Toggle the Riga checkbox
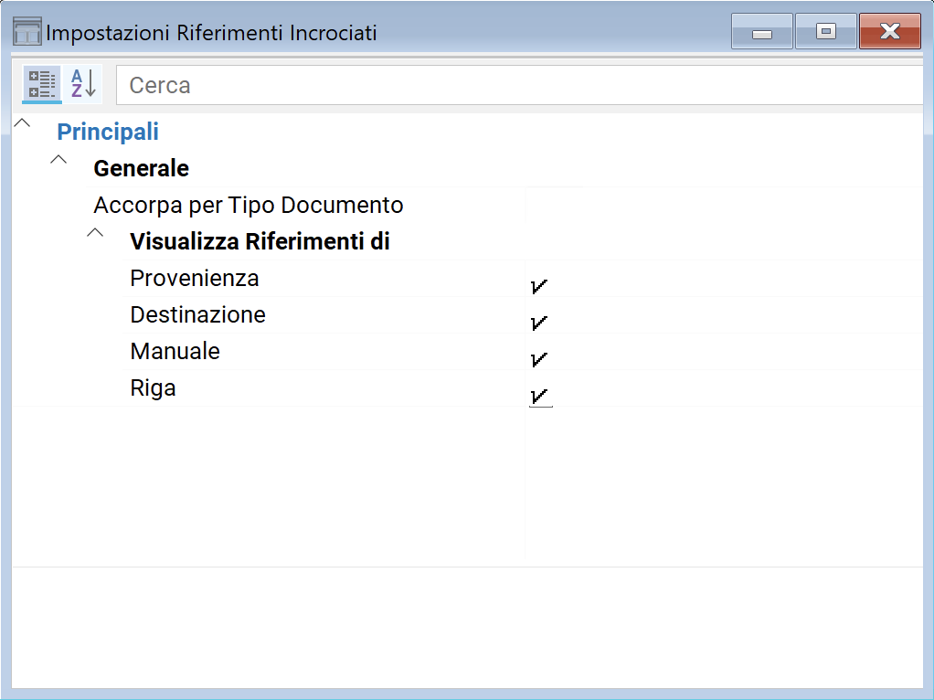The width and height of the screenshot is (934, 700). coord(539,397)
